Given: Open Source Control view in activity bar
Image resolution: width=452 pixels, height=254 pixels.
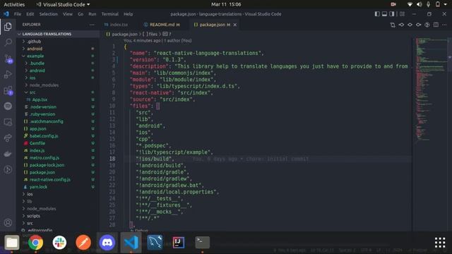Looking at the screenshot, I should tap(8, 59).
